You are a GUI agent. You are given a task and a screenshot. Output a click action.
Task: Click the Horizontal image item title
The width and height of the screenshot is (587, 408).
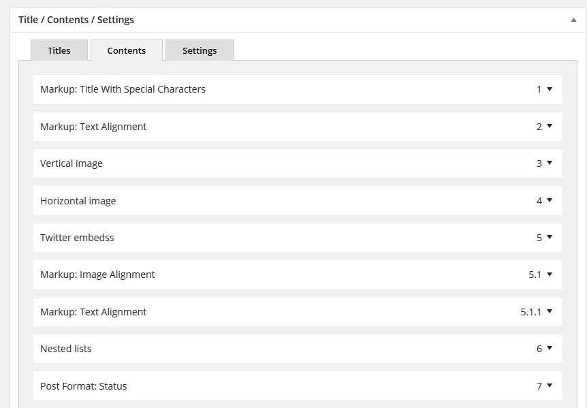point(78,201)
